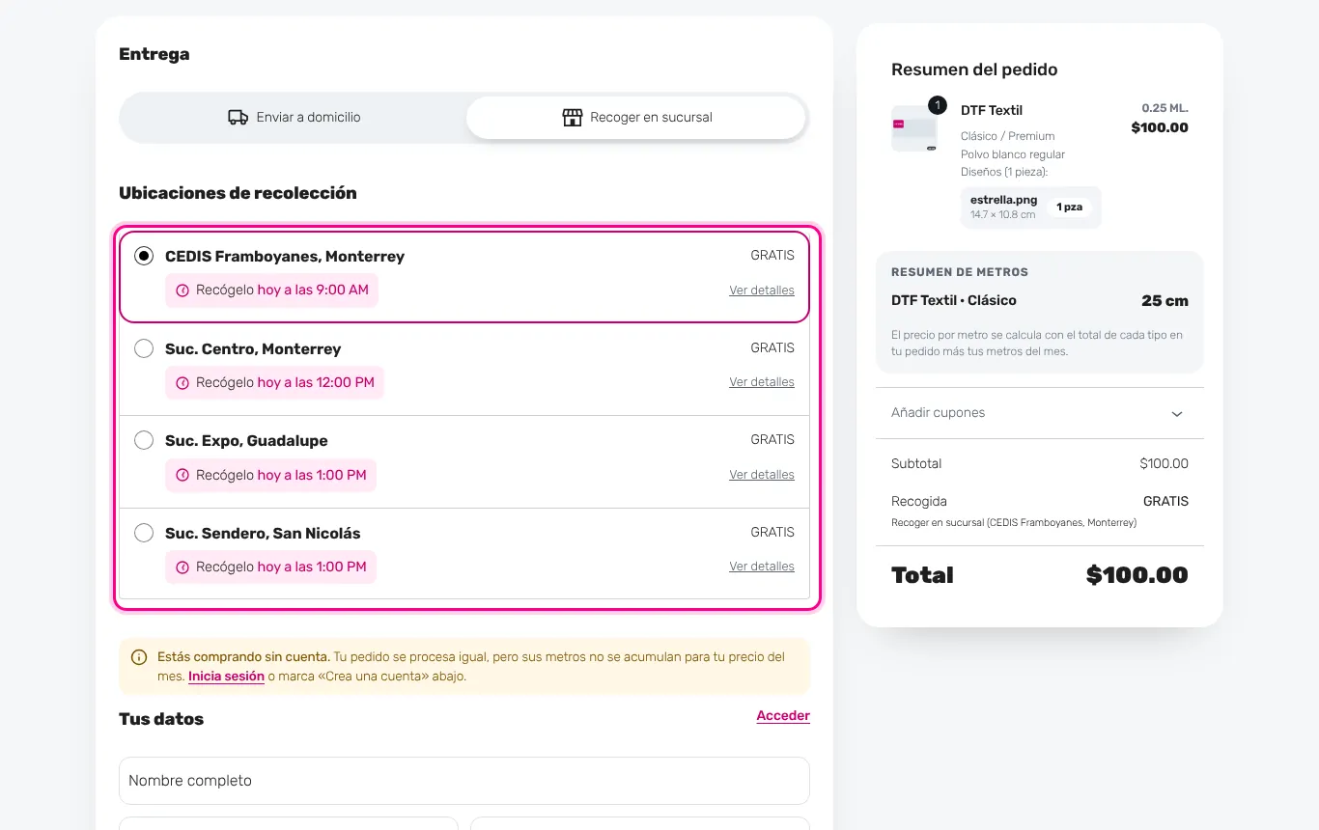Click the 25 cm meters value
The height and width of the screenshot is (830, 1319).
(x=1165, y=301)
